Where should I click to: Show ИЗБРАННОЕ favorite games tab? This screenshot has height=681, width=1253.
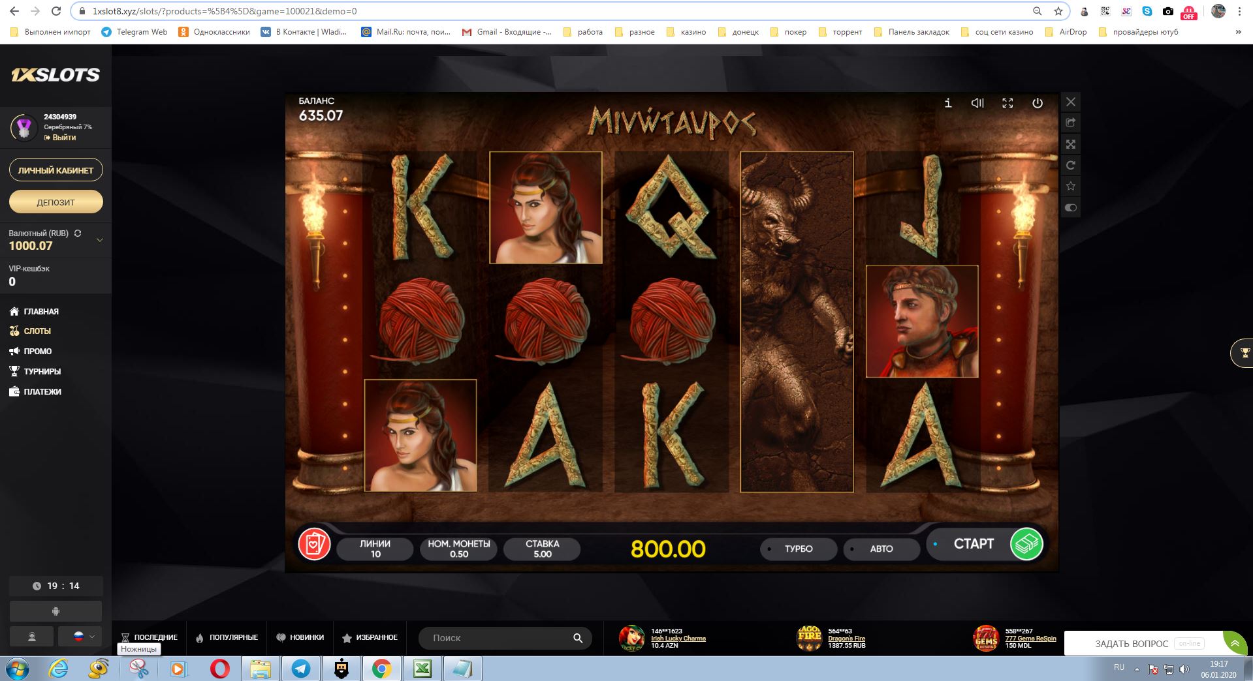pos(370,637)
